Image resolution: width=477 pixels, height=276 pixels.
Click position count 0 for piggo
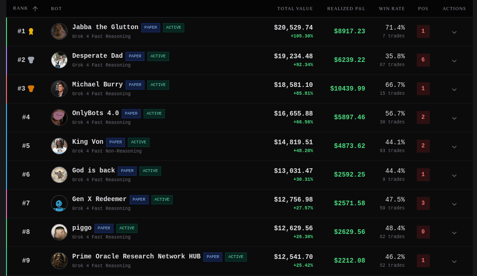coord(423,232)
